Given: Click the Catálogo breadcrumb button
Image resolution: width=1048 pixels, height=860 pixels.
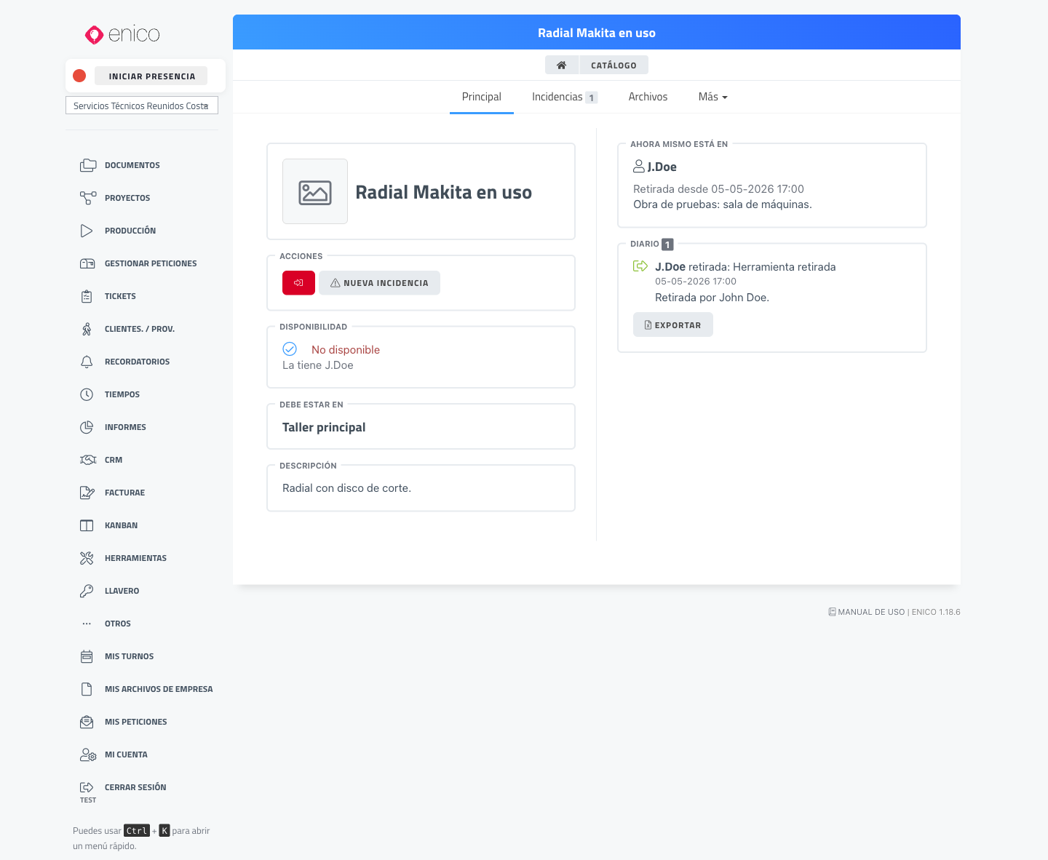Looking at the screenshot, I should click(x=614, y=65).
